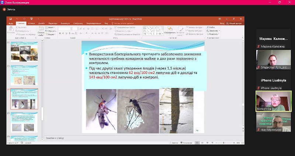Toggle underline Ч formatting

point(66,33)
